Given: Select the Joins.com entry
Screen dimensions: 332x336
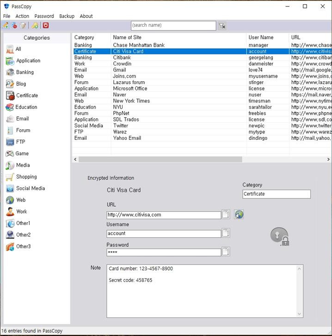Looking at the screenshot, I should tap(202, 76).
